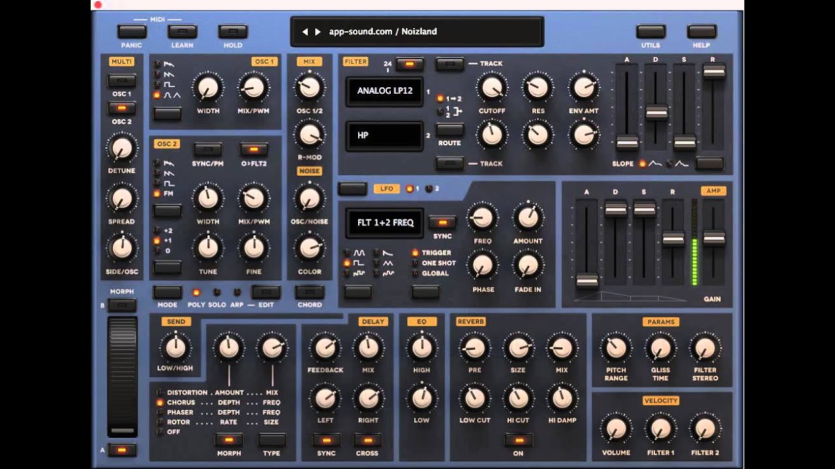
Task: Click the reverb HI DAMP knob
Action: pyautogui.click(x=562, y=397)
